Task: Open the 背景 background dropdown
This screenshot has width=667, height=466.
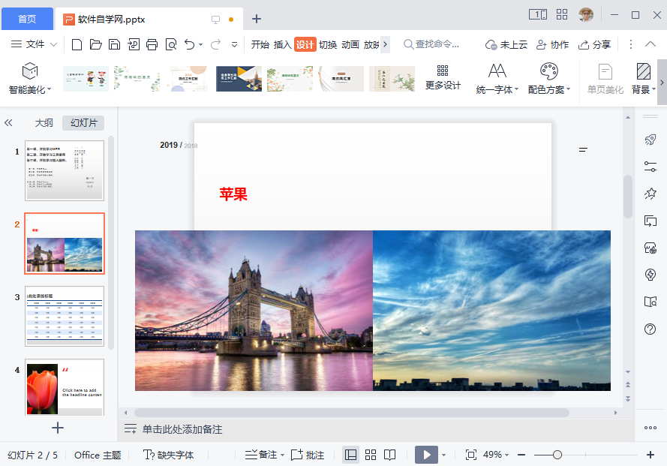Action: point(644,78)
